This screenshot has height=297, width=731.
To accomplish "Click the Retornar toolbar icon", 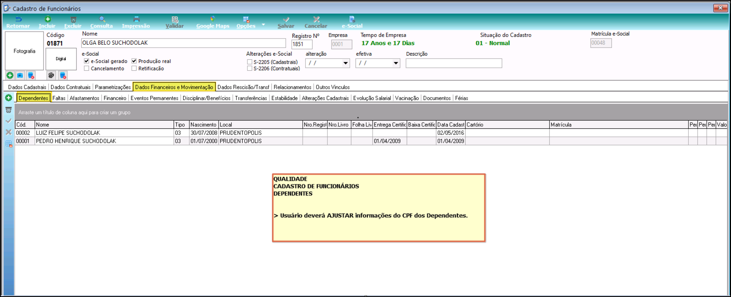I will tap(18, 20).
